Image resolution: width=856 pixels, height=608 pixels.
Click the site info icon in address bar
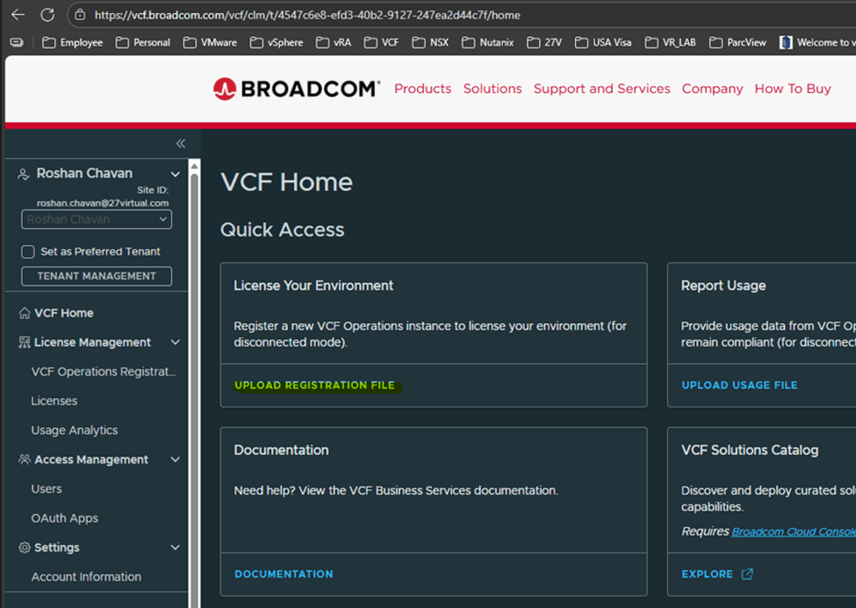pos(80,15)
